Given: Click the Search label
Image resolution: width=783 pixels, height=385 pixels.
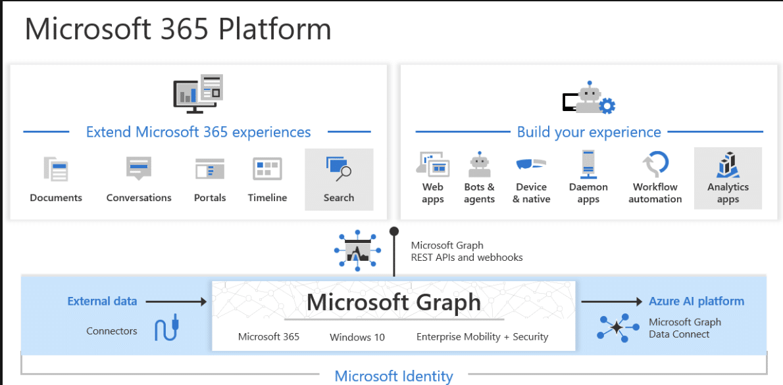Looking at the screenshot, I should point(339,198).
